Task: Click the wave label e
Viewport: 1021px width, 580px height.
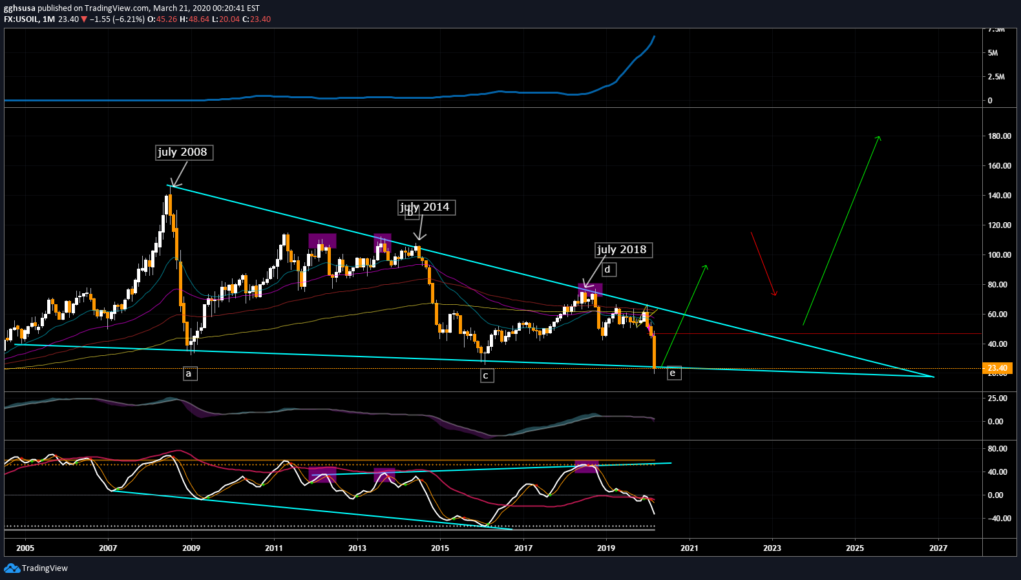Action: pos(673,373)
